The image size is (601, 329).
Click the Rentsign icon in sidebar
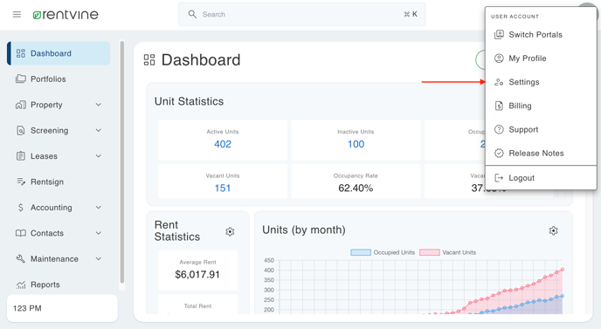point(21,182)
